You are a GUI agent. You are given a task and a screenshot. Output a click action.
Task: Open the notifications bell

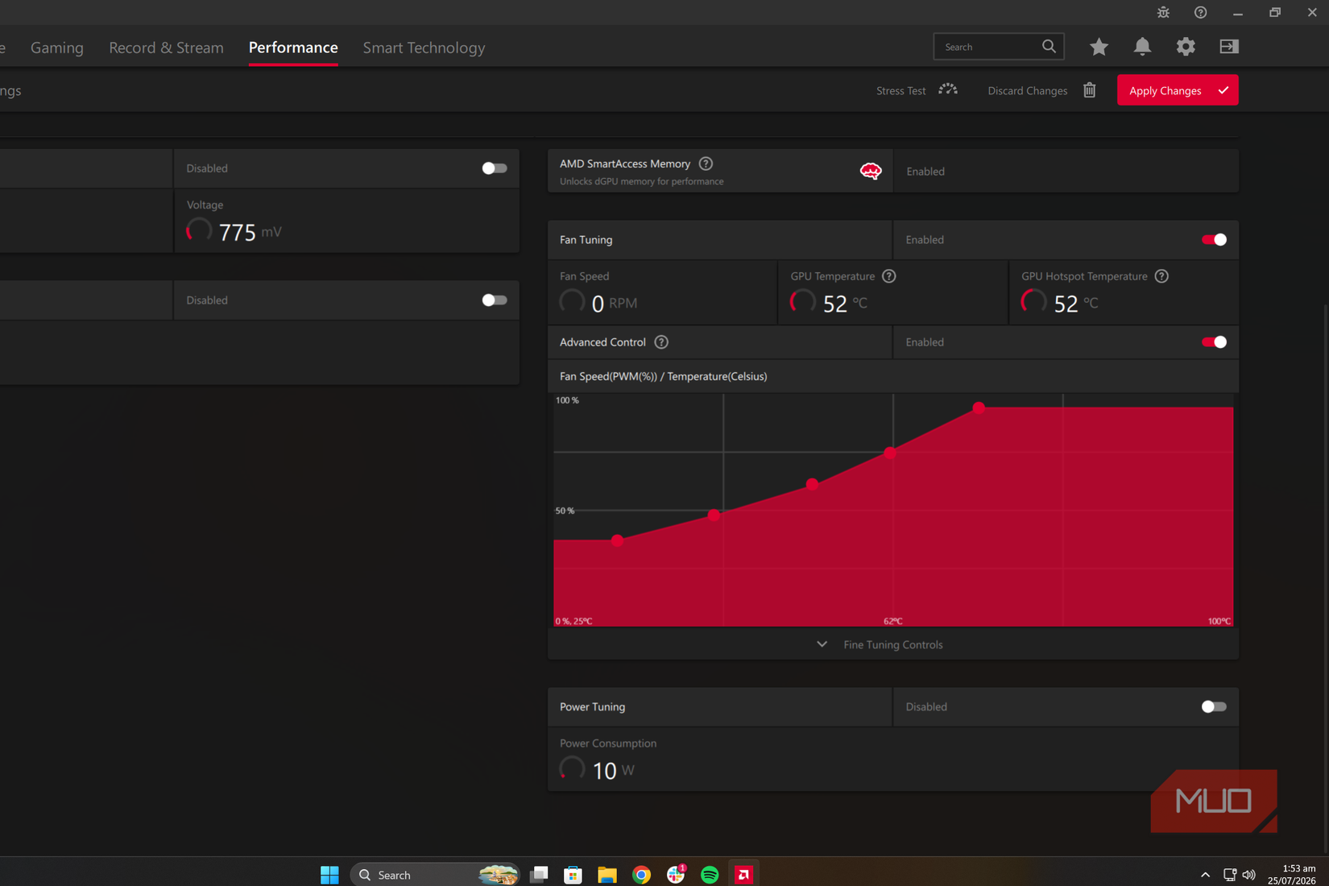(1142, 47)
